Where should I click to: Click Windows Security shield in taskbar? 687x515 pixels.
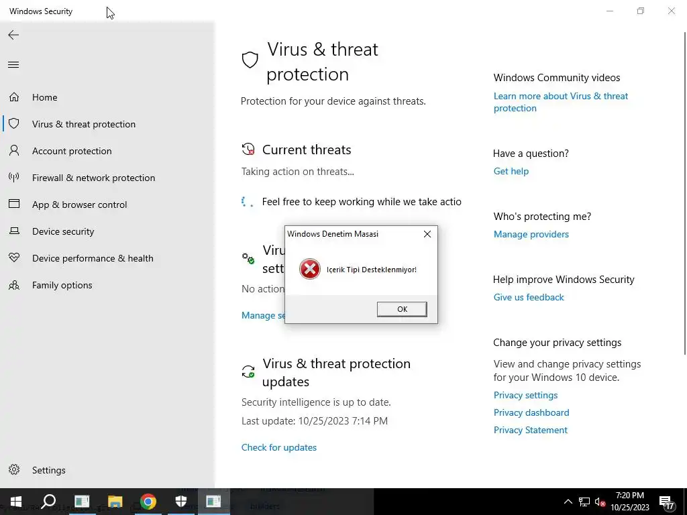point(181,502)
